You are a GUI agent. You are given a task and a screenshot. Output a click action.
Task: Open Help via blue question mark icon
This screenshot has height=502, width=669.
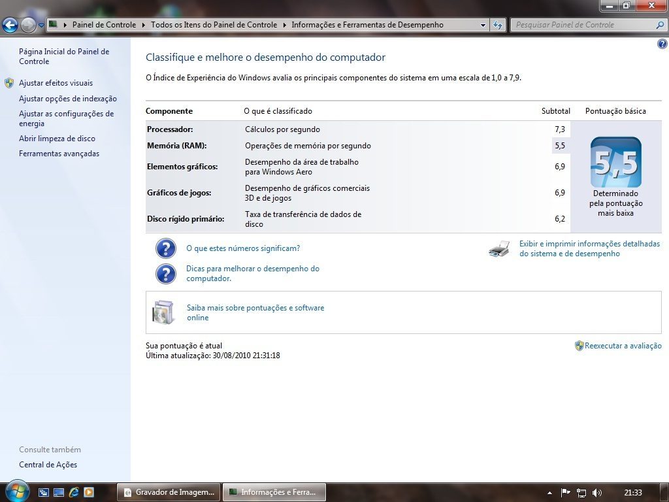click(662, 44)
